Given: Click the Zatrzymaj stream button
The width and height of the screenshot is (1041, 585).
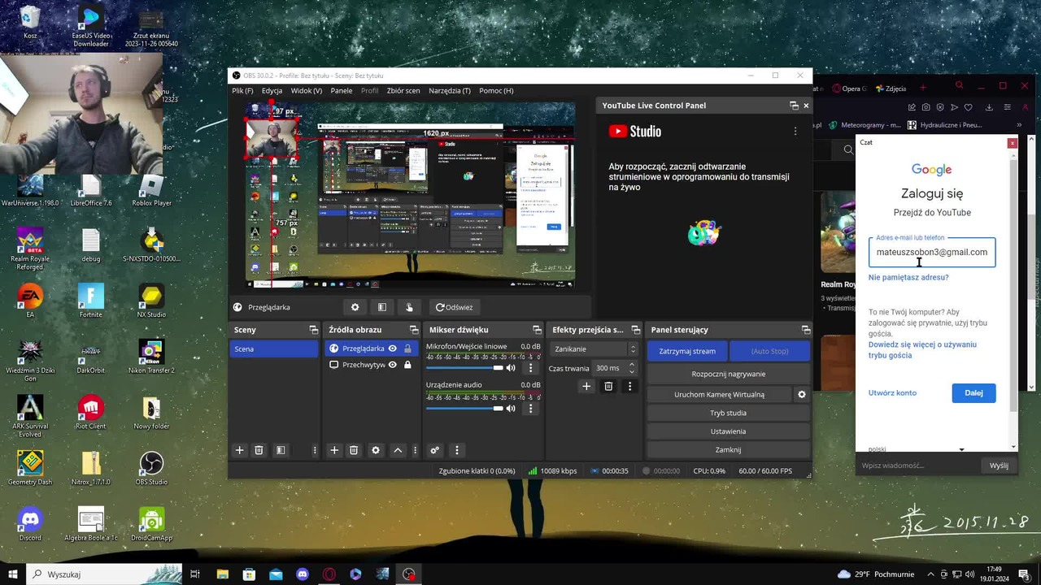Looking at the screenshot, I should click(x=687, y=351).
